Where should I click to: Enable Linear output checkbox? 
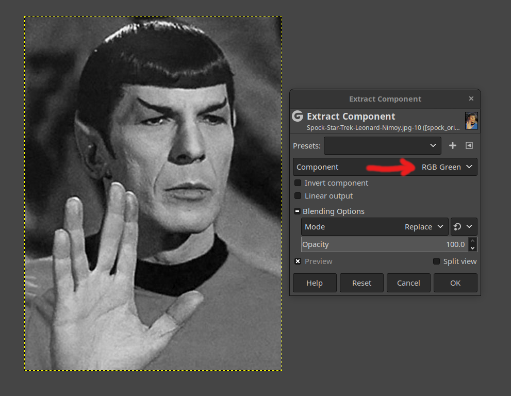tap(298, 196)
